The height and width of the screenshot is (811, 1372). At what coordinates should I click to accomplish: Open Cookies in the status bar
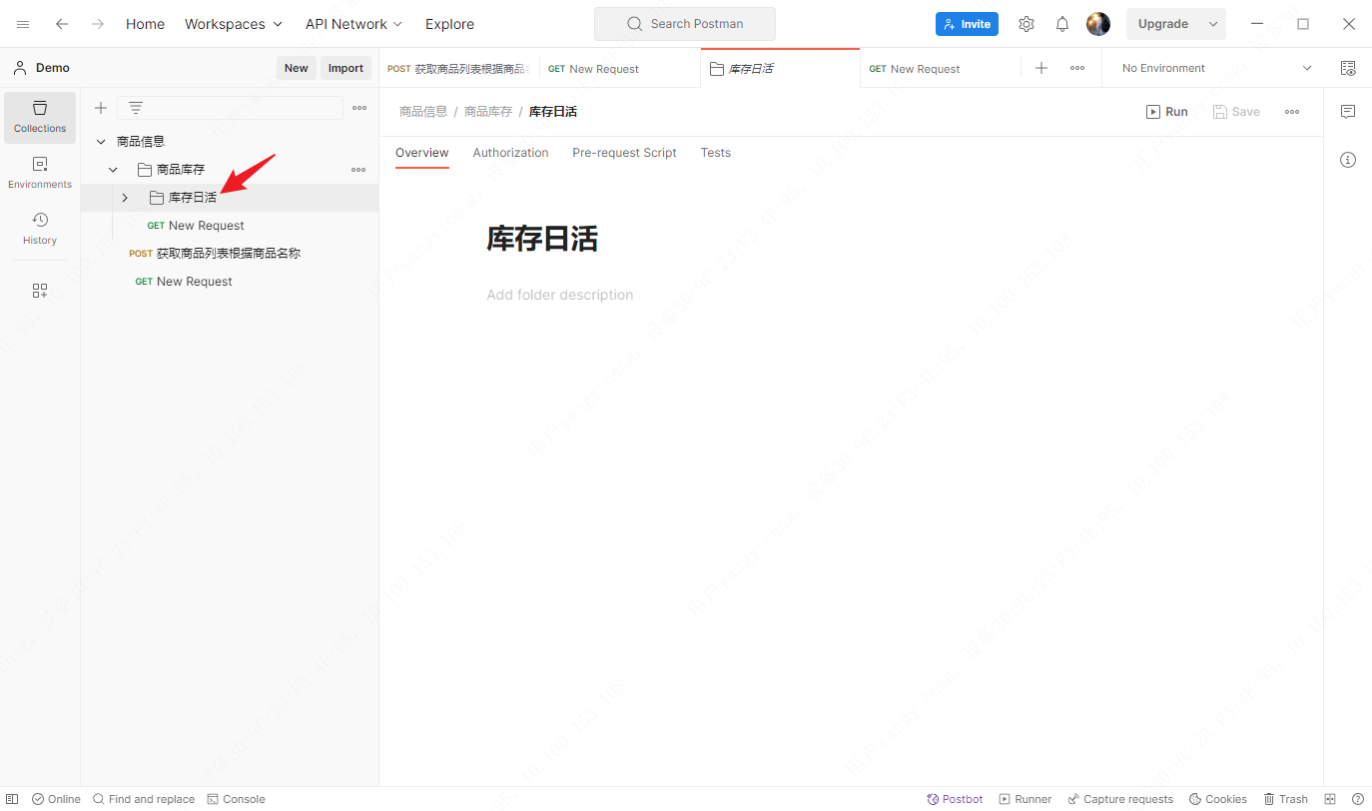tap(1218, 799)
